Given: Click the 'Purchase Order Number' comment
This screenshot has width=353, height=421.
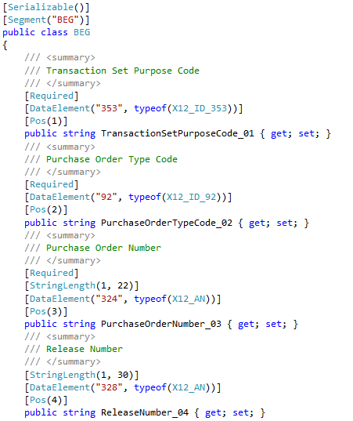Looking at the screenshot, I should pos(103,248).
